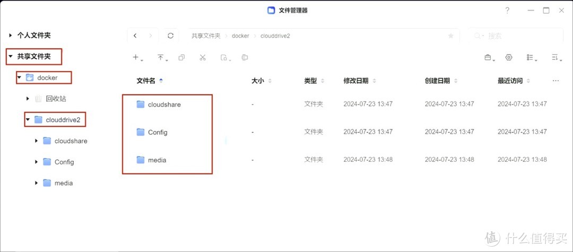Click the paste clipboard toolbar icon
Screen dimensions: 573x252
[245, 58]
